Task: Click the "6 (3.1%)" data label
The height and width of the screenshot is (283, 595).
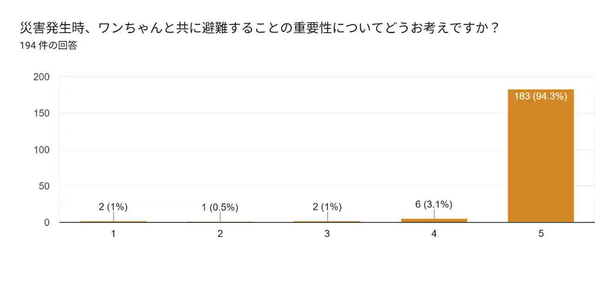Action: pos(434,204)
